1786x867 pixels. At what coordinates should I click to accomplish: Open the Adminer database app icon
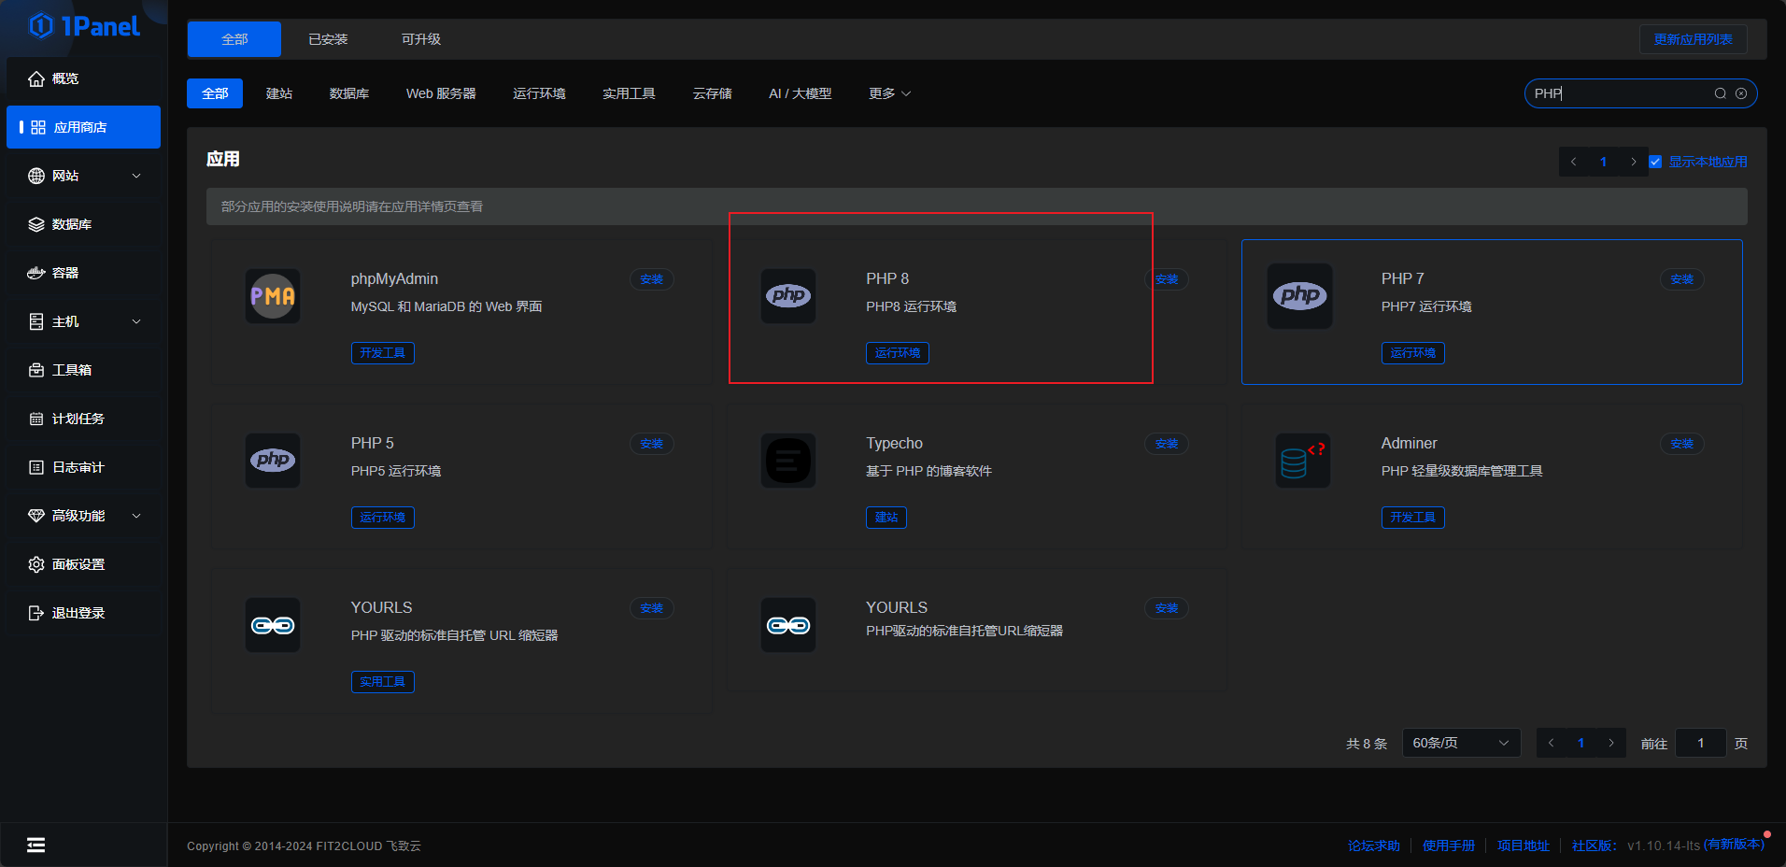click(x=1303, y=461)
